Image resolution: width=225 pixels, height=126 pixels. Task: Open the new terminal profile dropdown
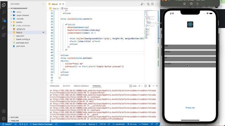tap(142, 86)
